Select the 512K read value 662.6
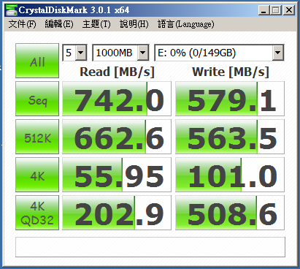Image resolution: width=300 pixels, height=269 pixels. click(x=117, y=137)
